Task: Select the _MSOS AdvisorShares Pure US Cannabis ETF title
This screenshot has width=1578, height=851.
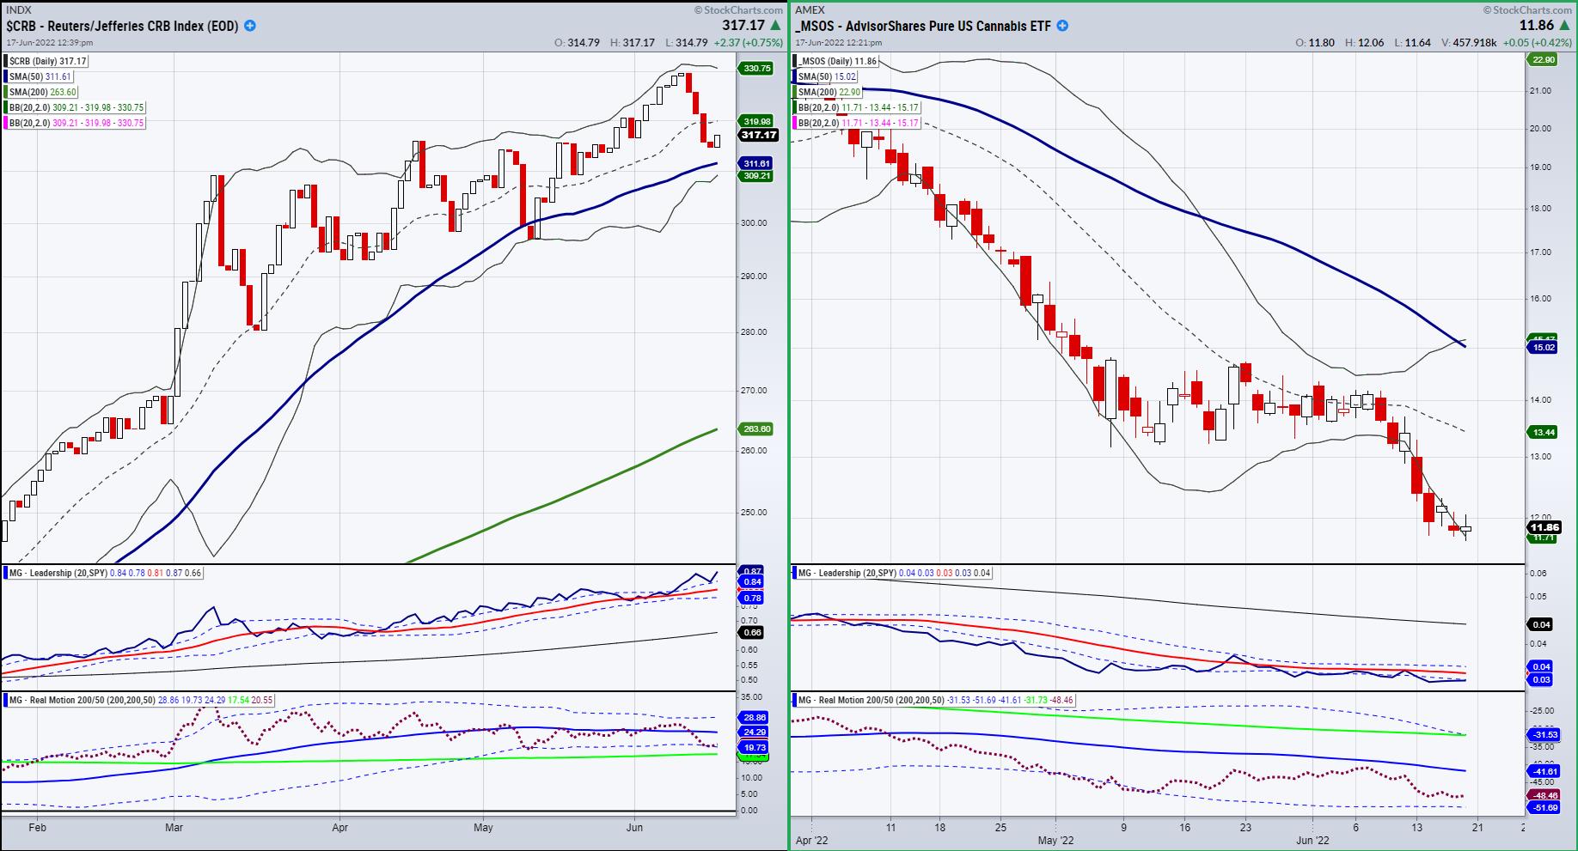Action: 923,26
